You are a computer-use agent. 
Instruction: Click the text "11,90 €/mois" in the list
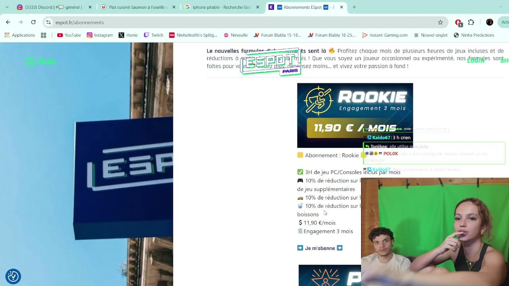pos(320,223)
